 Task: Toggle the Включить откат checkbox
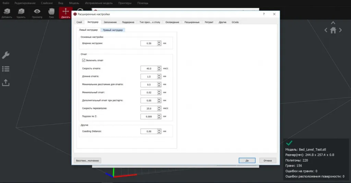coord(83,60)
